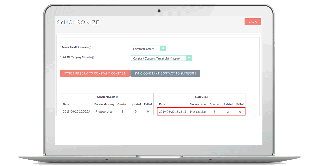
Task: Click the Select Email Software label
Action: click(x=75, y=48)
